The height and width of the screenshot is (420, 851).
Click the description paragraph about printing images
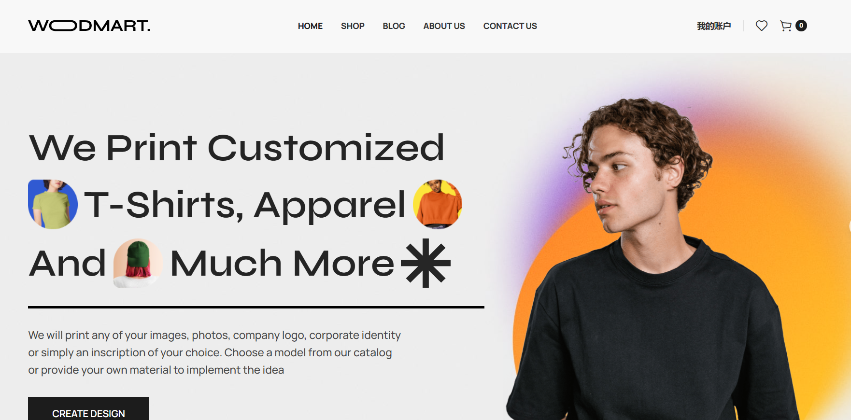point(214,352)
